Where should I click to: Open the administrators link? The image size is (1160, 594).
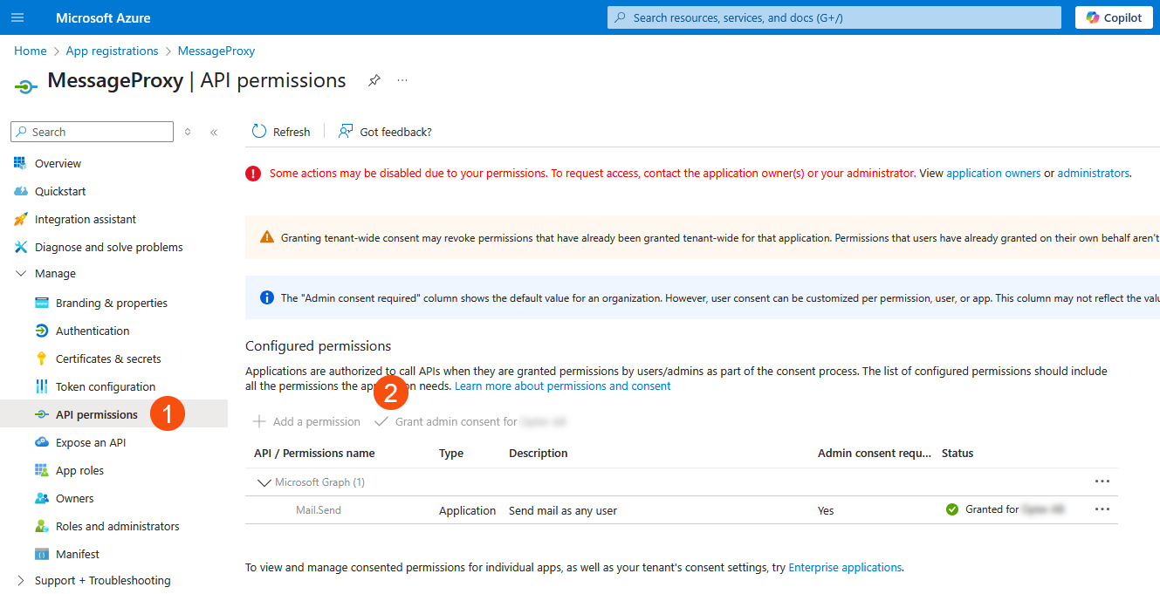(1094, 174)
